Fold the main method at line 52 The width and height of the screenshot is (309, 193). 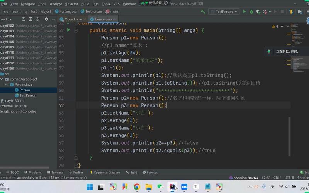[x=76, y=30]
